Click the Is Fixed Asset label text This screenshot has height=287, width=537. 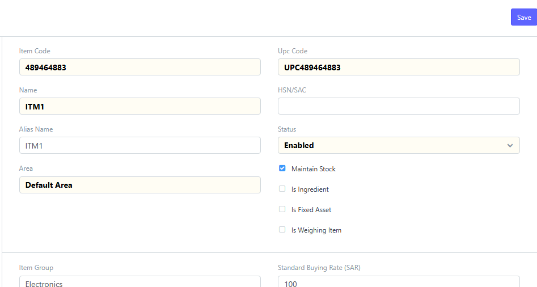[x=311, y=210]
